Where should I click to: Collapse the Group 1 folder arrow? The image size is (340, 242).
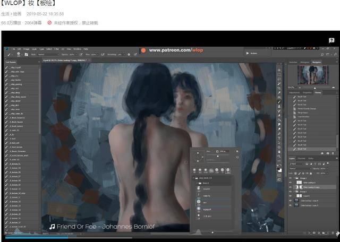[294, 178]
